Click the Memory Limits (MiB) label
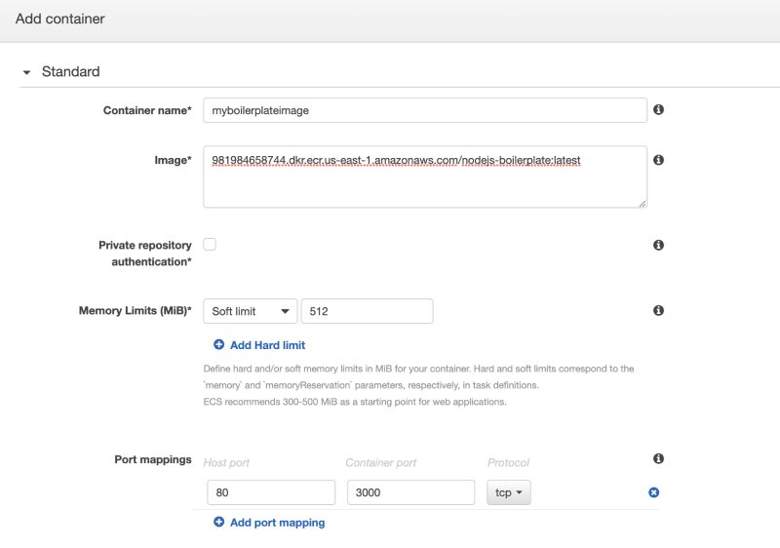 pos(135,311)
